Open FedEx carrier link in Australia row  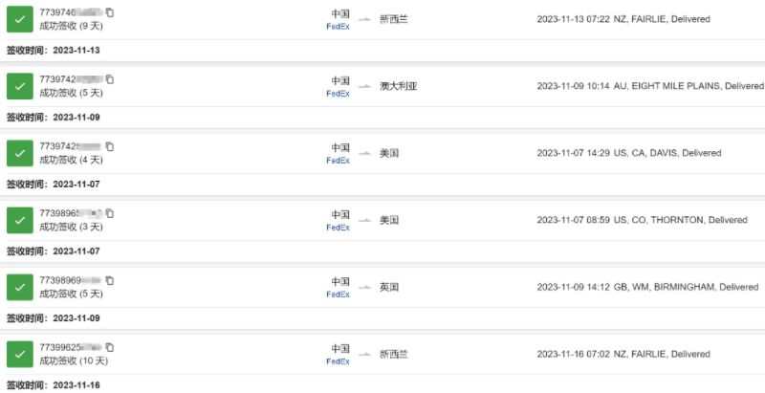(339, 94)
